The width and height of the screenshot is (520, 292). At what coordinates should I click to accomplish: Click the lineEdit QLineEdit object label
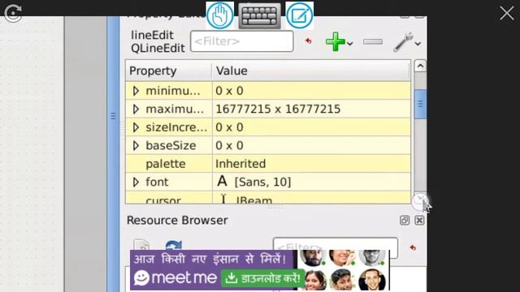(x=158, y=41)
